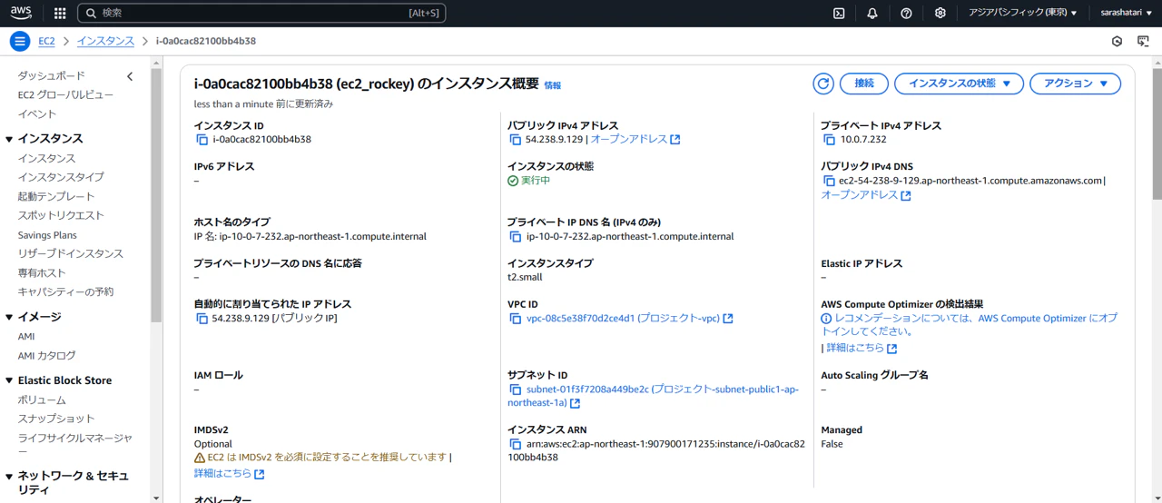Collapse the sidebar with the chevron arrow
Screen dimensions: 1162x503
(x=130, y=76)
